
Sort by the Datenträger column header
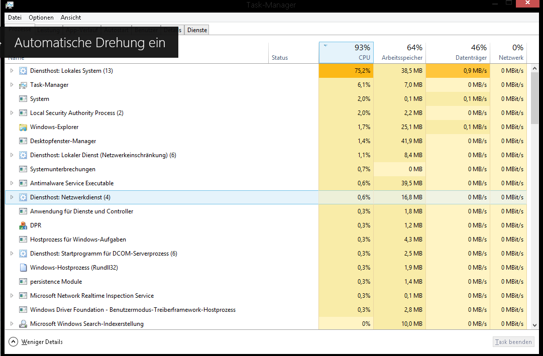pos(458,53)
